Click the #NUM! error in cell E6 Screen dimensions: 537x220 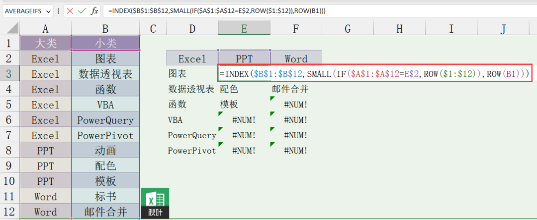tap(244, 120)
